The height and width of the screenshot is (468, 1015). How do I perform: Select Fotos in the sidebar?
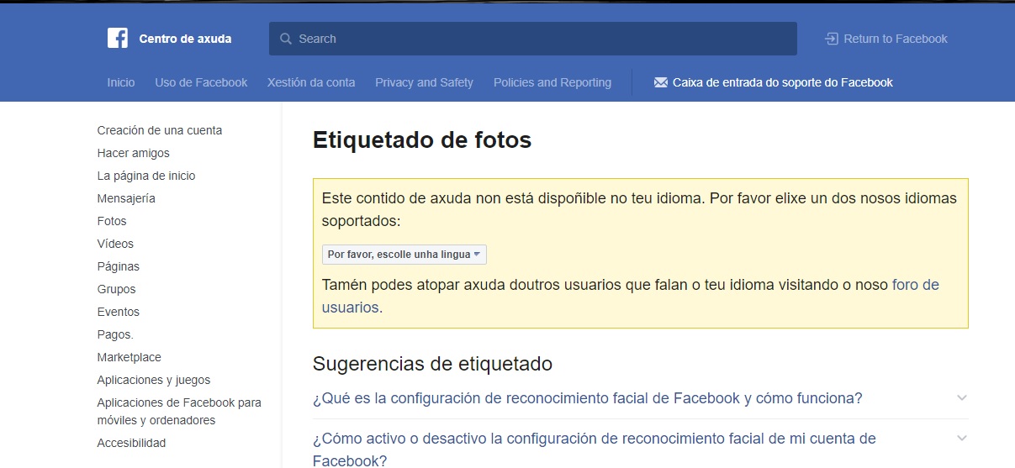tap(112, 221)
